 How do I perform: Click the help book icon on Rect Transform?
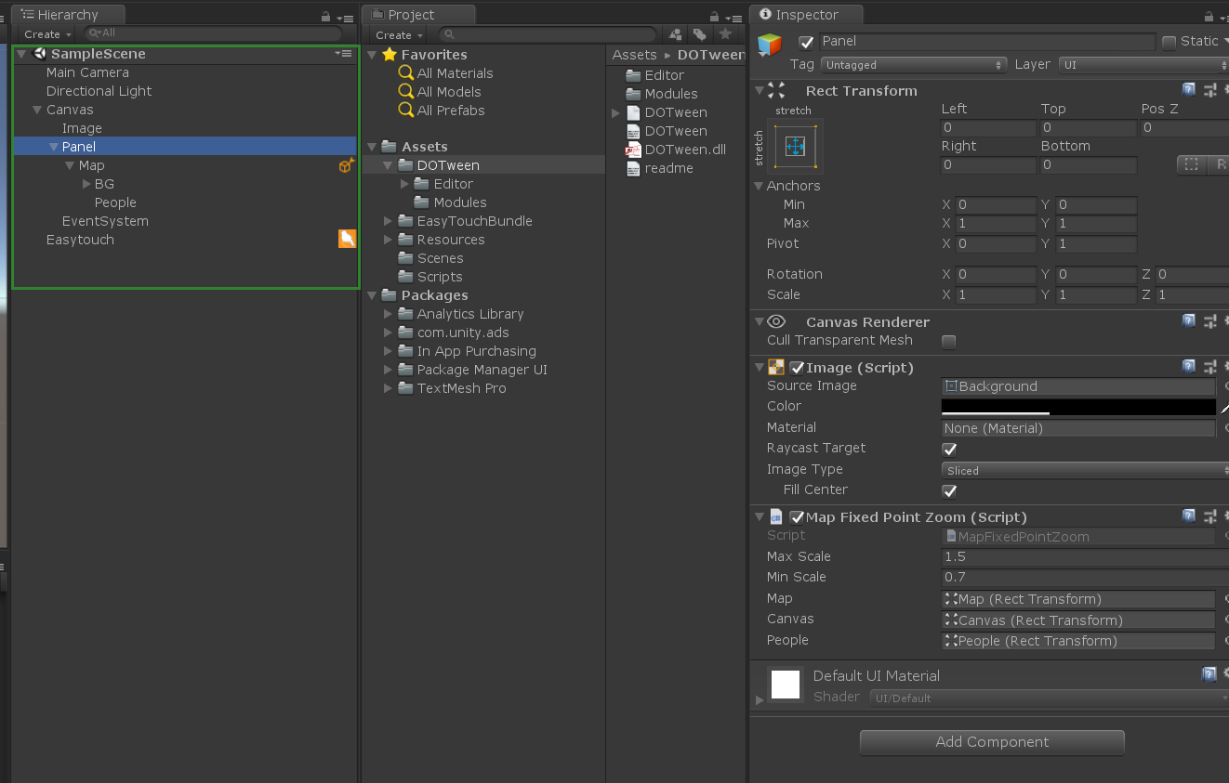1189,89
